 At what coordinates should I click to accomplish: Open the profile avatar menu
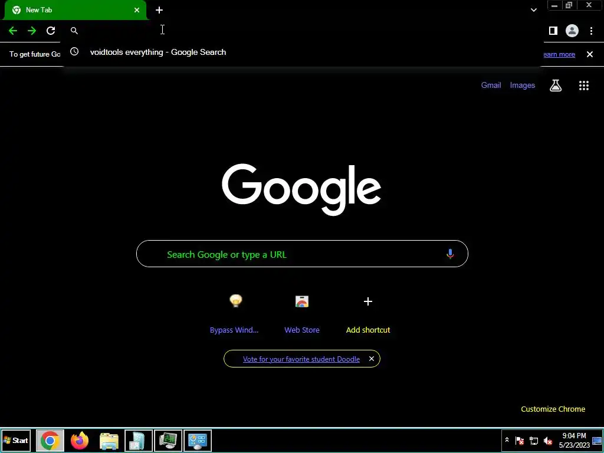(572, 31)
